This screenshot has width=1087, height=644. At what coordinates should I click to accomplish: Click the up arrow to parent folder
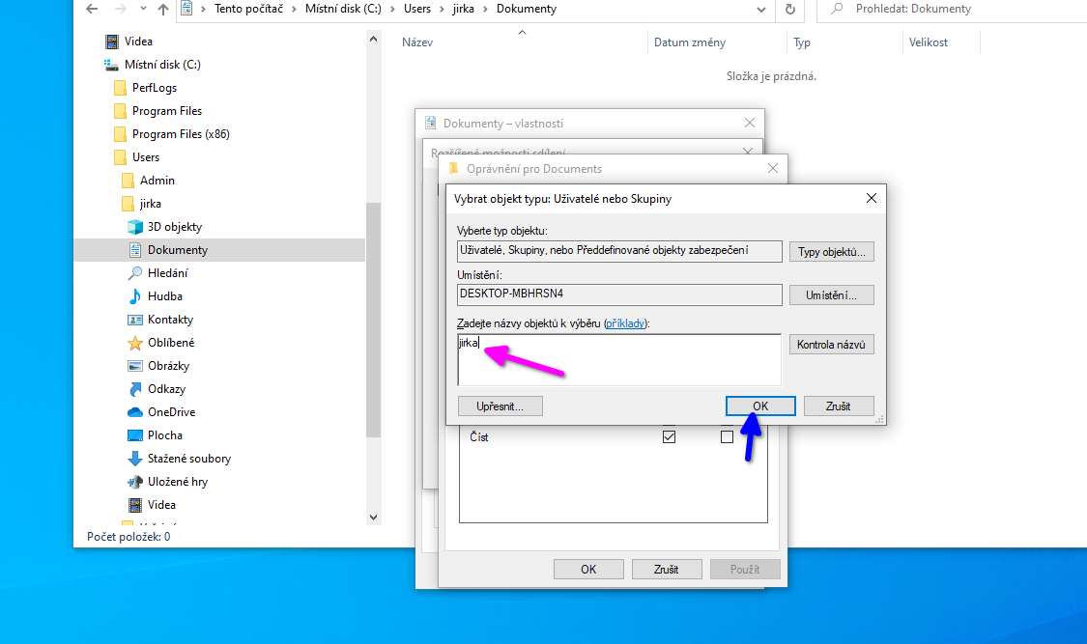161,10
